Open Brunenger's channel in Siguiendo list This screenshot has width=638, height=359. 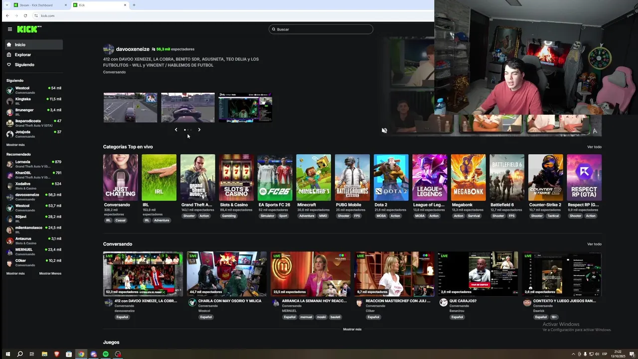click(34, 112)
